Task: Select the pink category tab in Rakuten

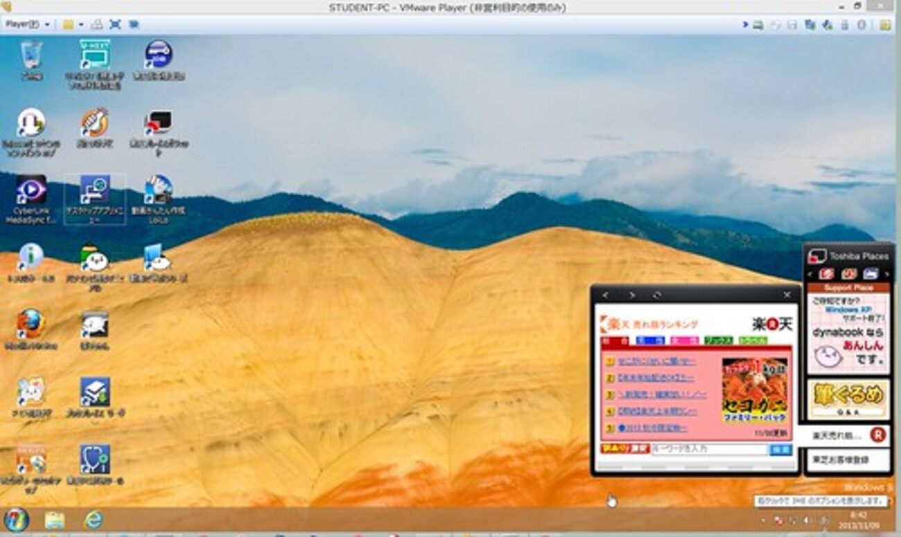Action: [x=685, y=340]
